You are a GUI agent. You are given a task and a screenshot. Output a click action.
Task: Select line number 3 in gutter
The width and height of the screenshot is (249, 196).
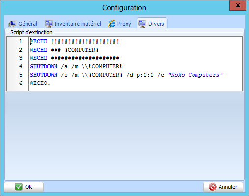[21, 58]
